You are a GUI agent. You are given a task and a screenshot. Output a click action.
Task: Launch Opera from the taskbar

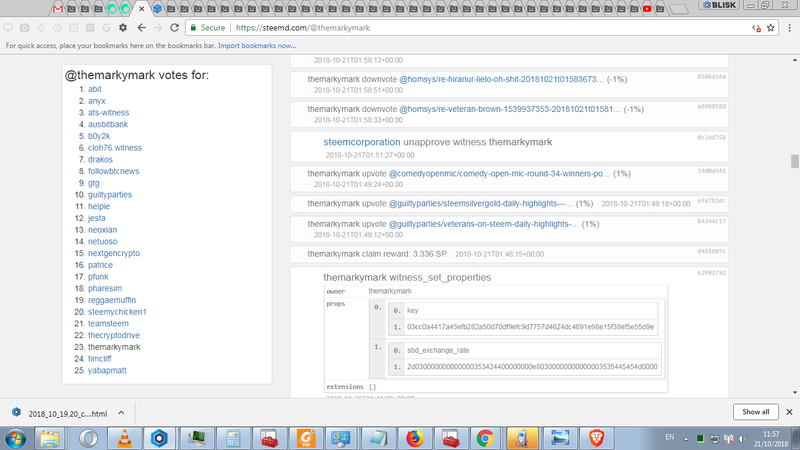(x=88, y=438)
